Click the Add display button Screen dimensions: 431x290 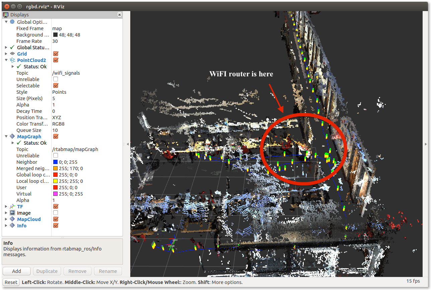[x=16, y=271]
